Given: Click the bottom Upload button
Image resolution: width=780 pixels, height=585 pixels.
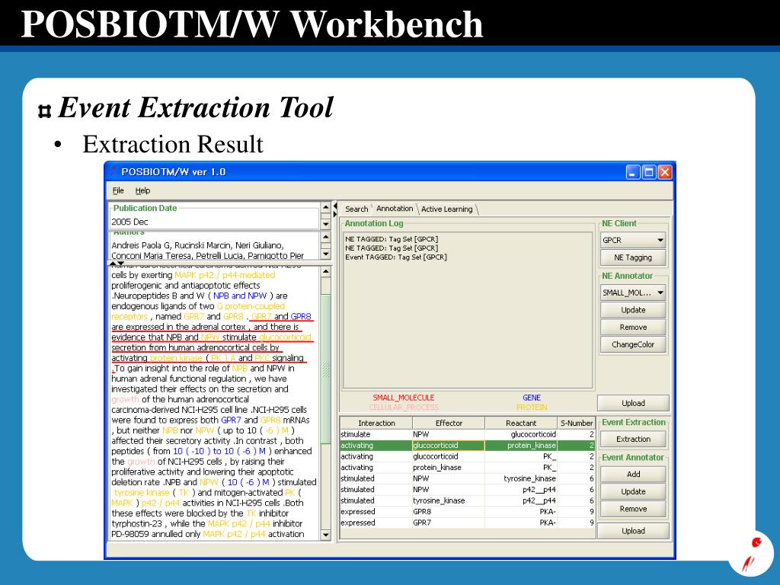Looking at the screenshot, I should point(633,531).
